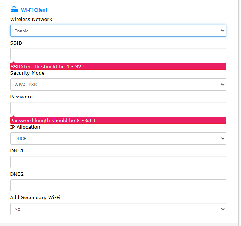Focus the Password input field
This screenshot has height=226, width=241.
point(118,108)
